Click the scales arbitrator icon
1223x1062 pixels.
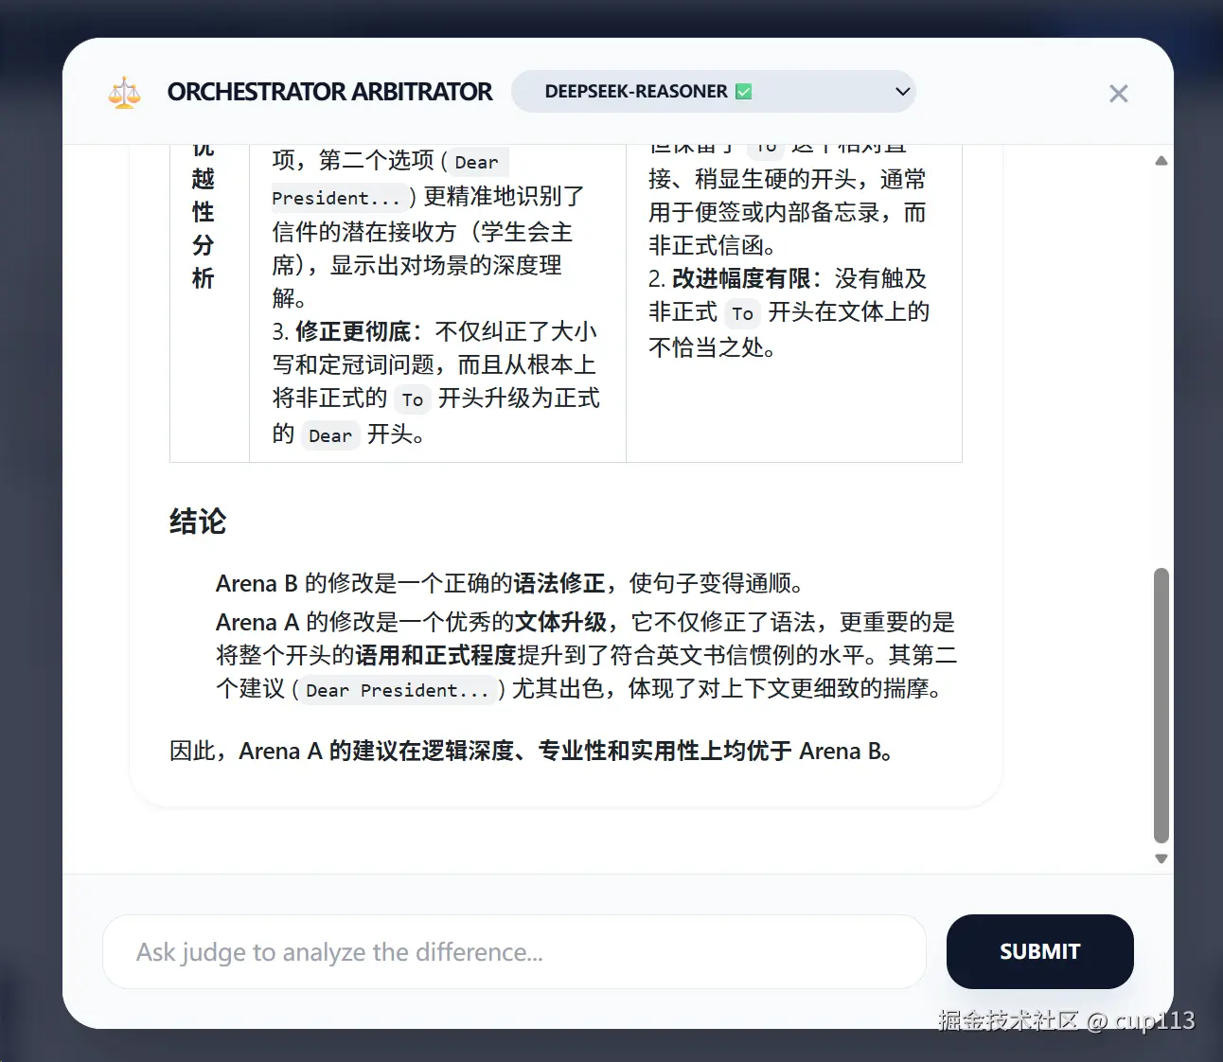tap(124, 92)
